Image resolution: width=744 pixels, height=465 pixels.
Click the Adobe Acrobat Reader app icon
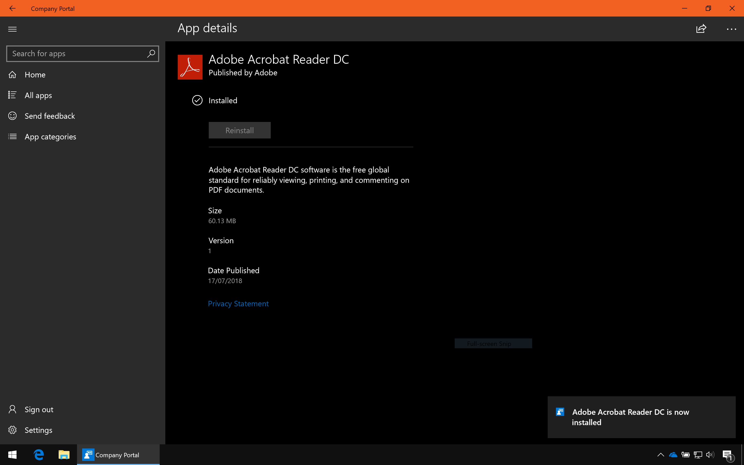(190, 67)
